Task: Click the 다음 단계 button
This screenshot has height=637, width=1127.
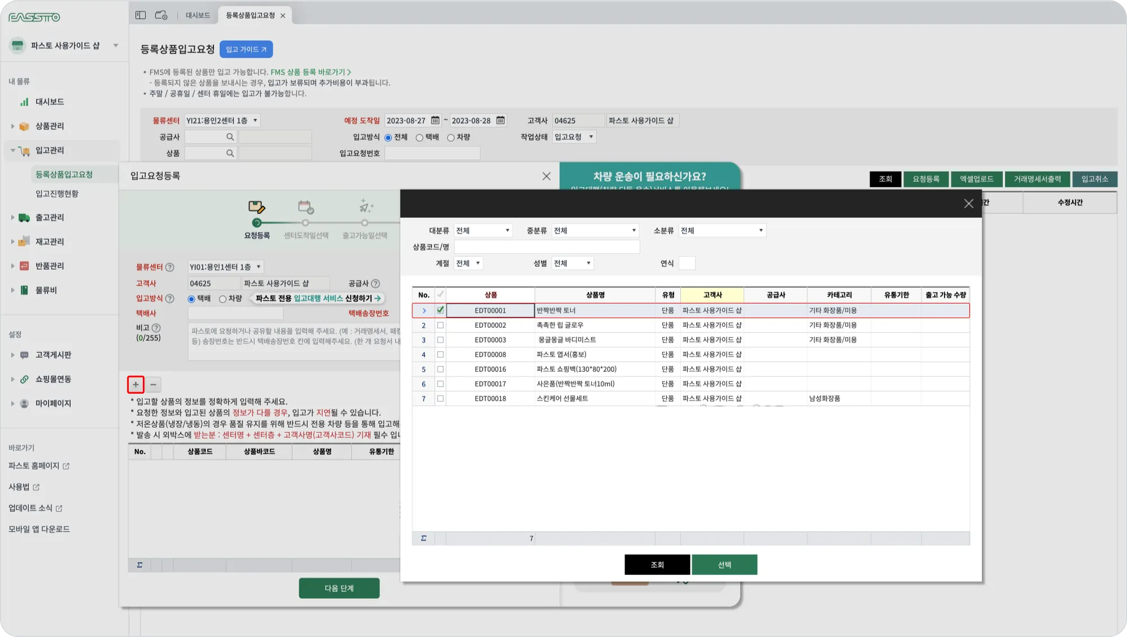Action: pyautogui.click(x=339, y=588)
